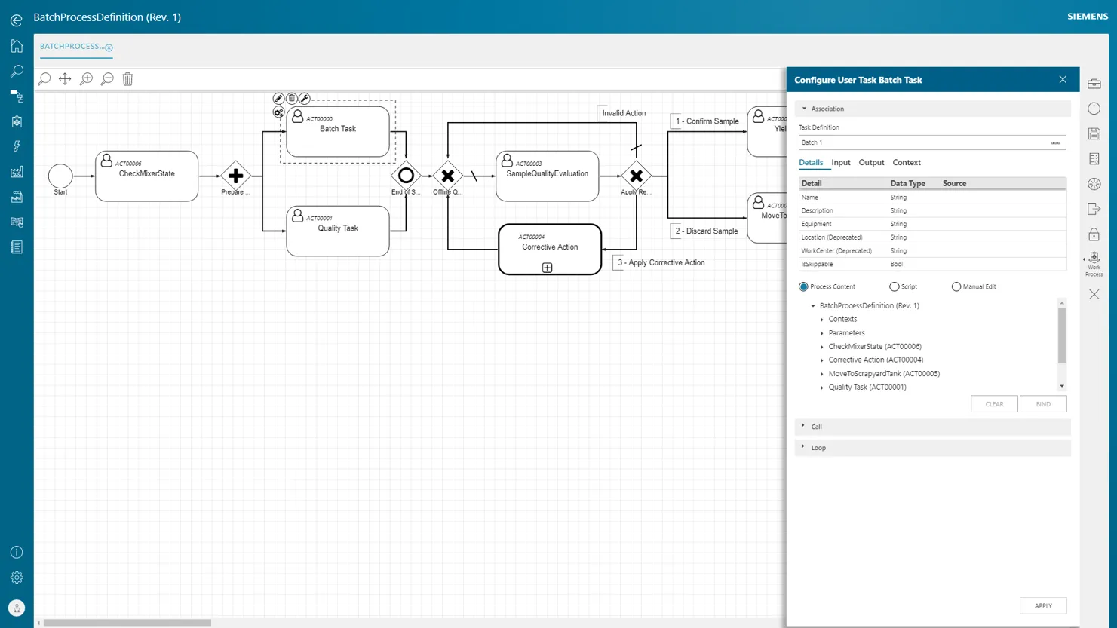This screenshot has width=1117, height=628.
Task: Switch to the Output tab
Action: click(x=871, y=162)
